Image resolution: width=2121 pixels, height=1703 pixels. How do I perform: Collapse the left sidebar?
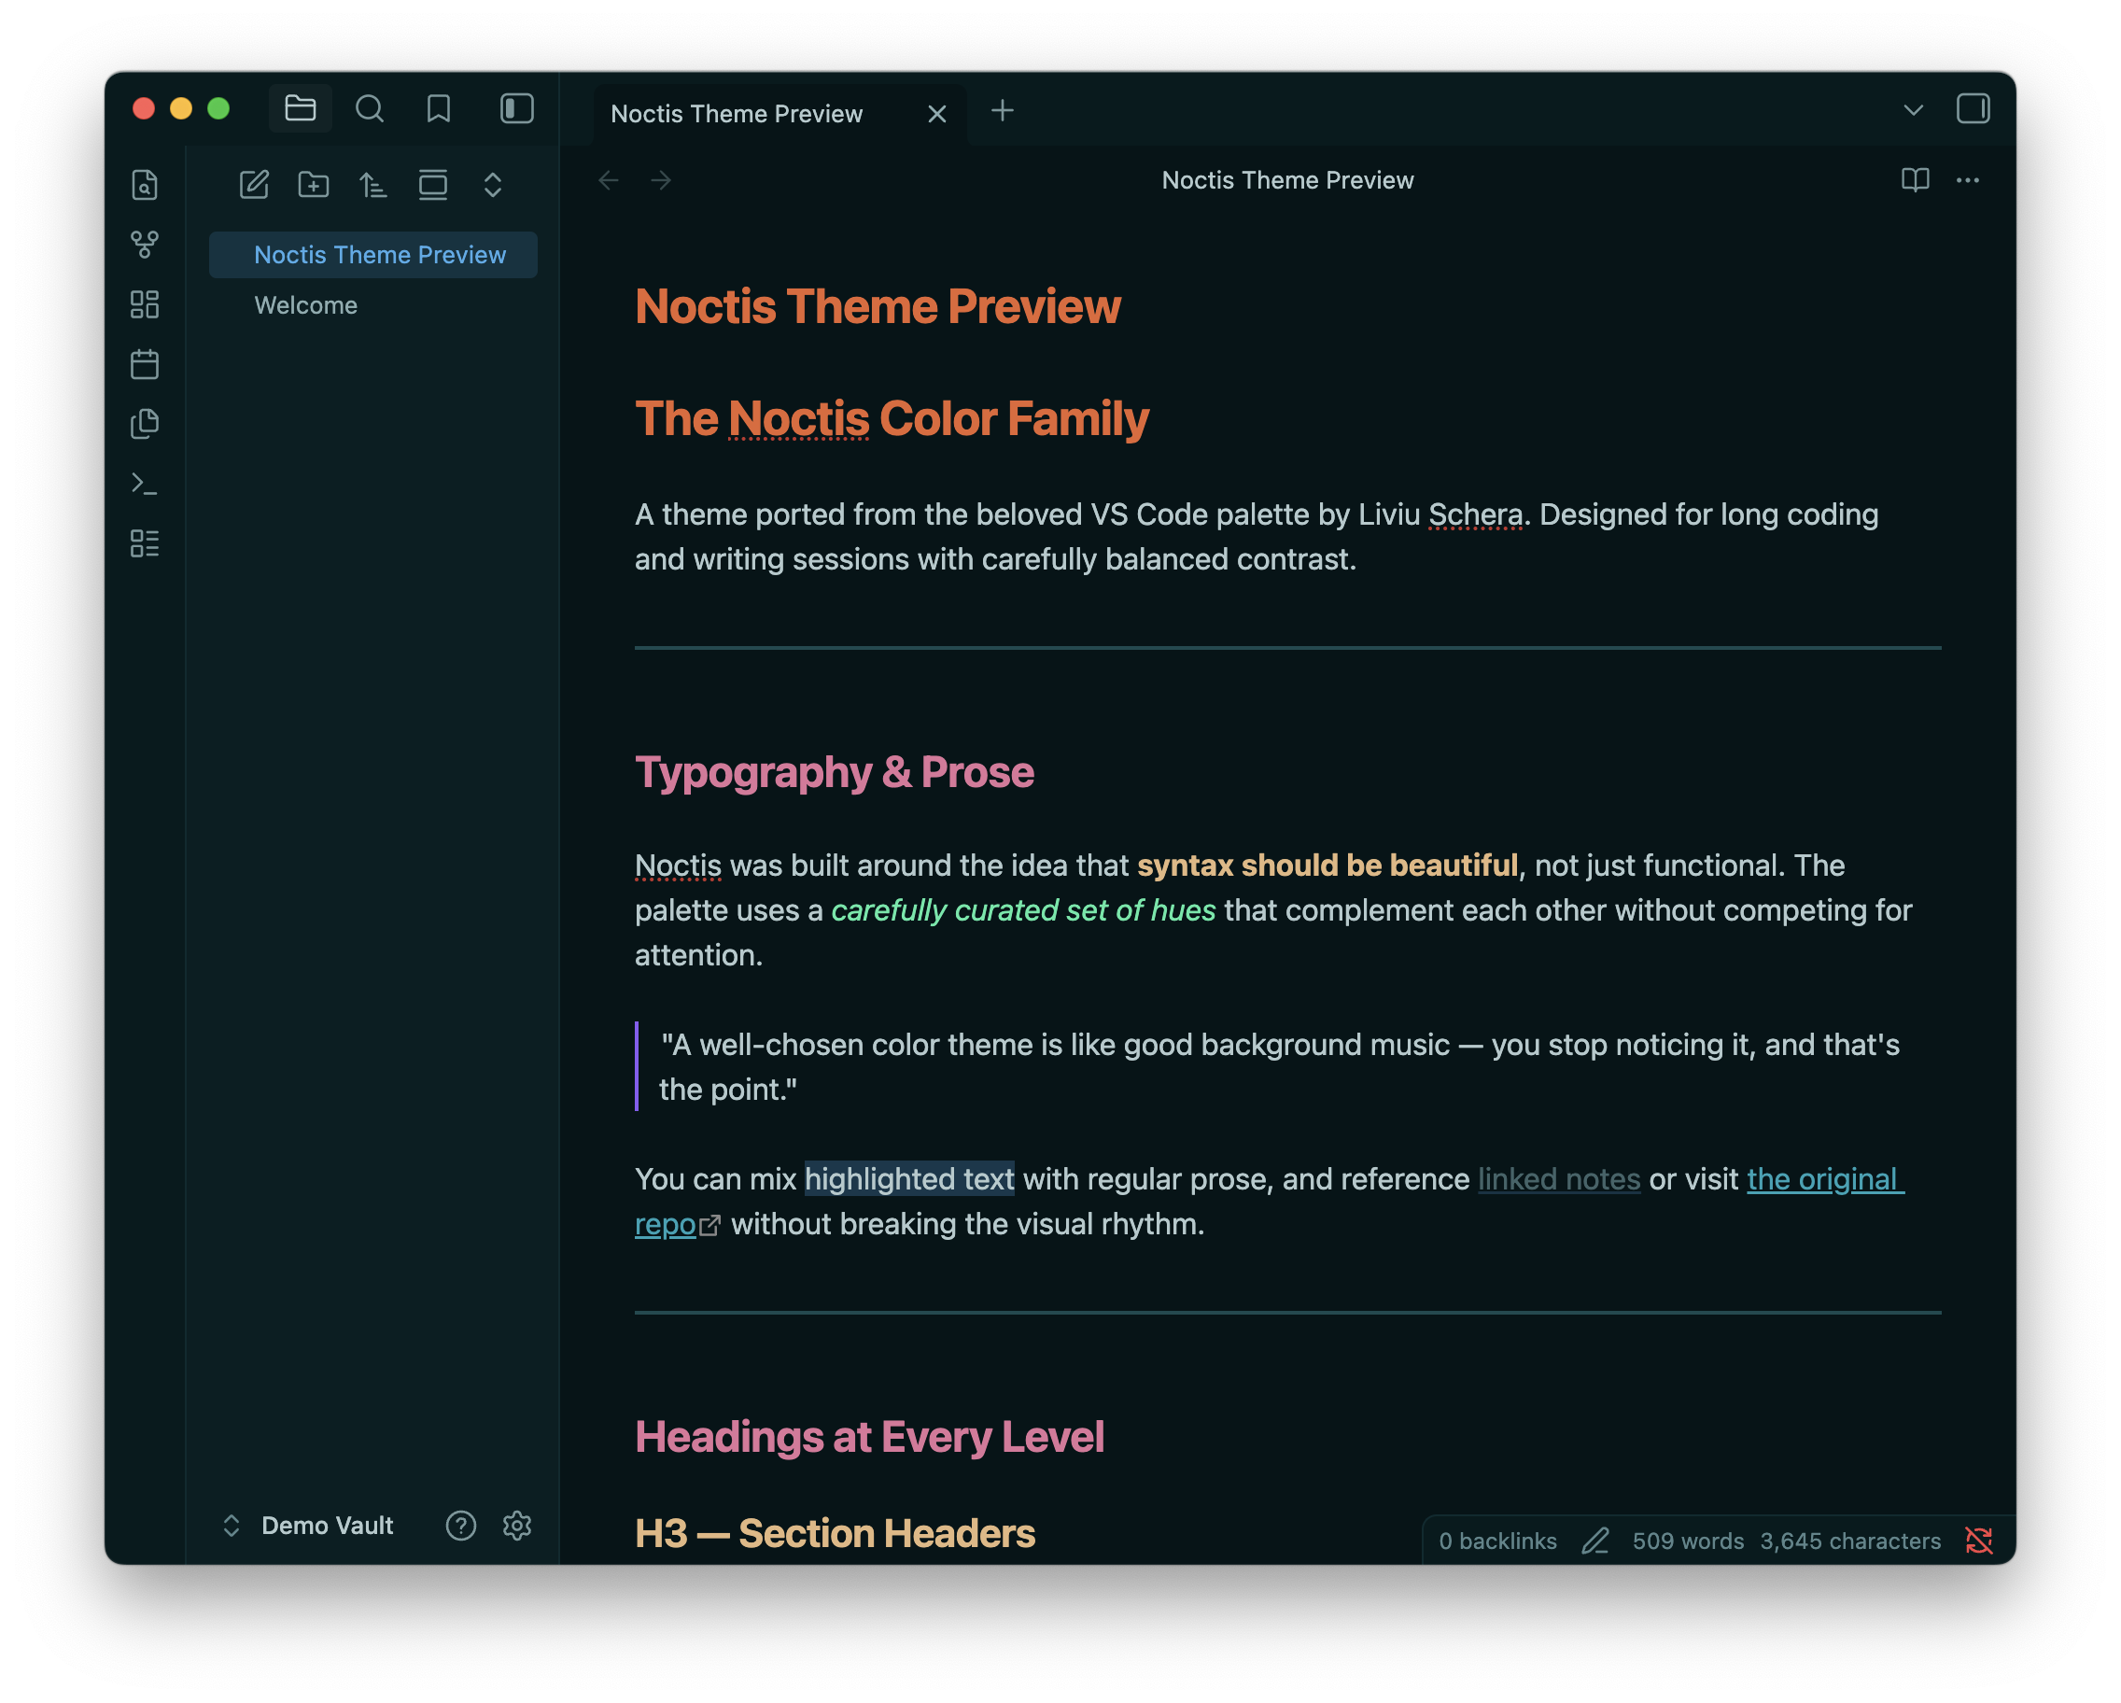[516, 108]
